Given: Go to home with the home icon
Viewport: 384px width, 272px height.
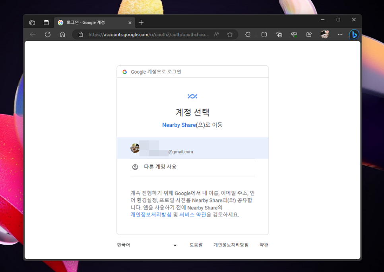Looking at the screenshot, I should [62, 34].
